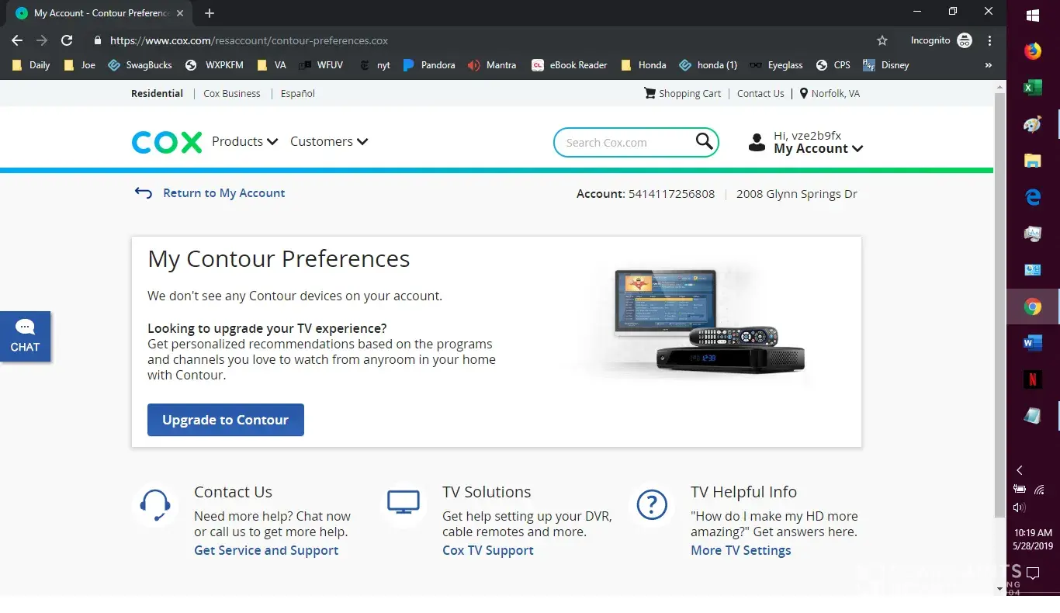The height and width of the screenshot is (613, 1060).
Task: Click the Cox logo
Action: 166,142
